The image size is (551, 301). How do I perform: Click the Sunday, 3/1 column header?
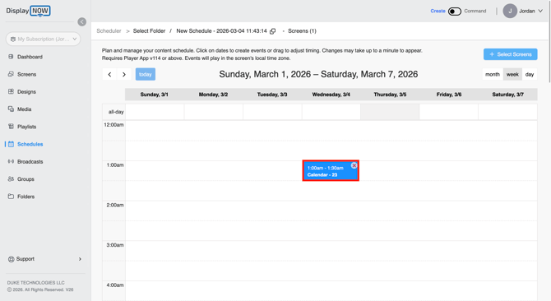(x=155, y=95)
